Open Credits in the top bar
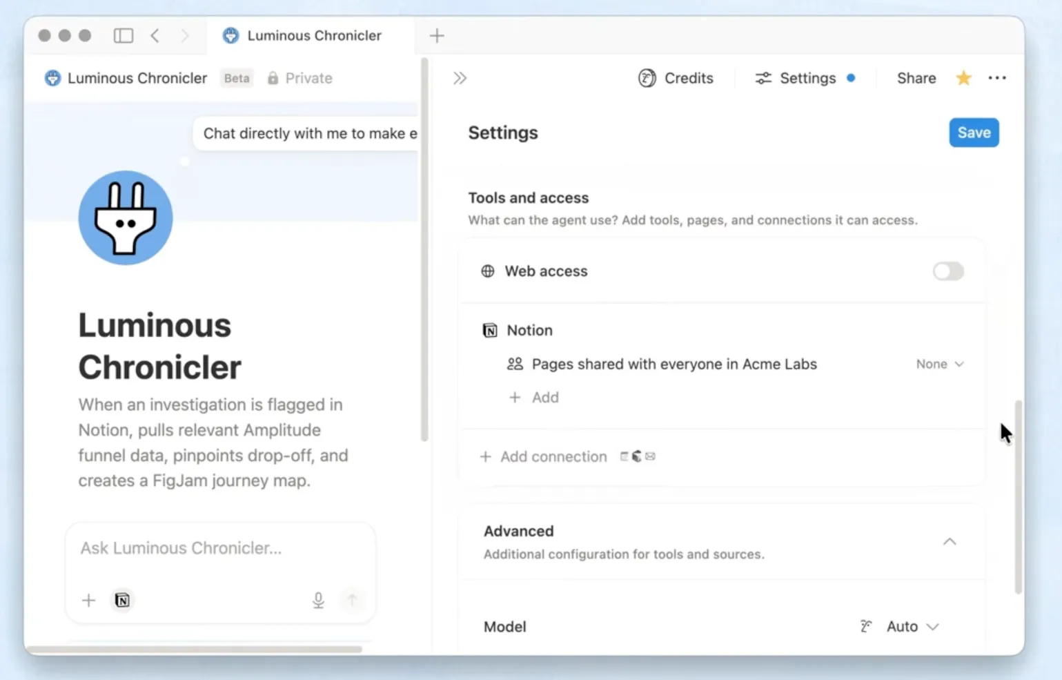Viewport: 1062px width, 680px height. (676, 78)
